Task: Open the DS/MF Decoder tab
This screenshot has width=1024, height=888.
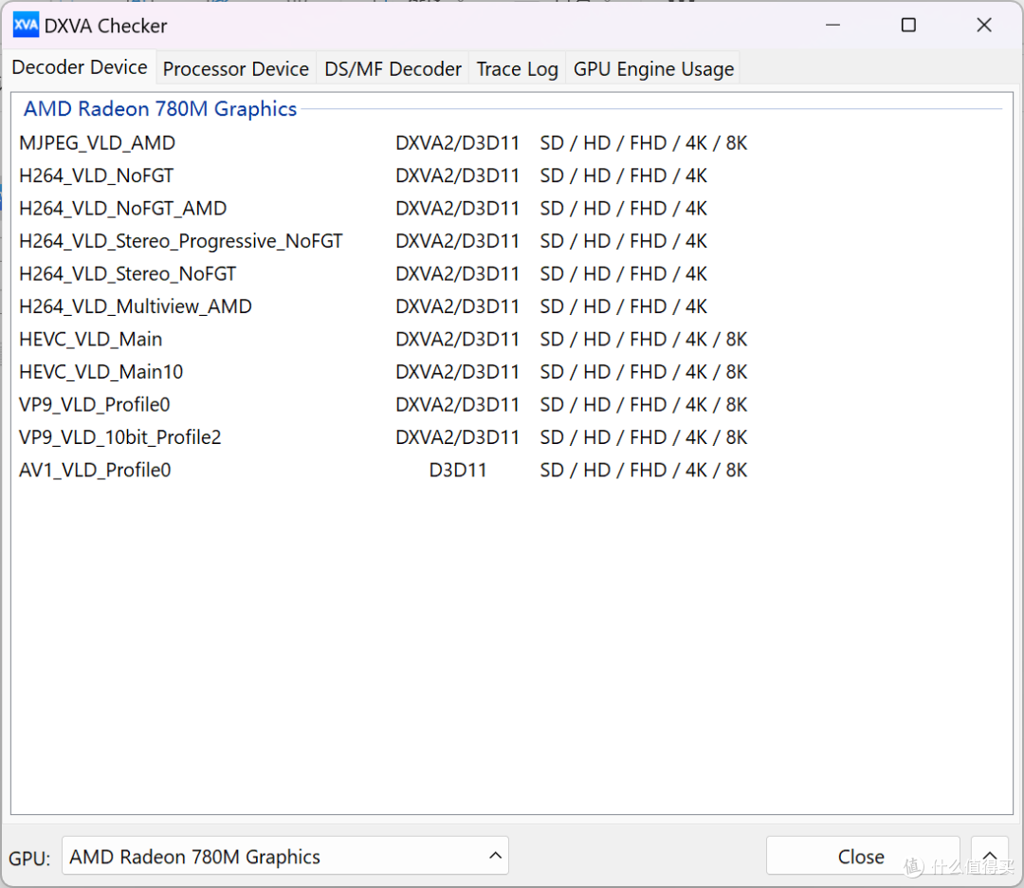Action: [x=393, y=68]
